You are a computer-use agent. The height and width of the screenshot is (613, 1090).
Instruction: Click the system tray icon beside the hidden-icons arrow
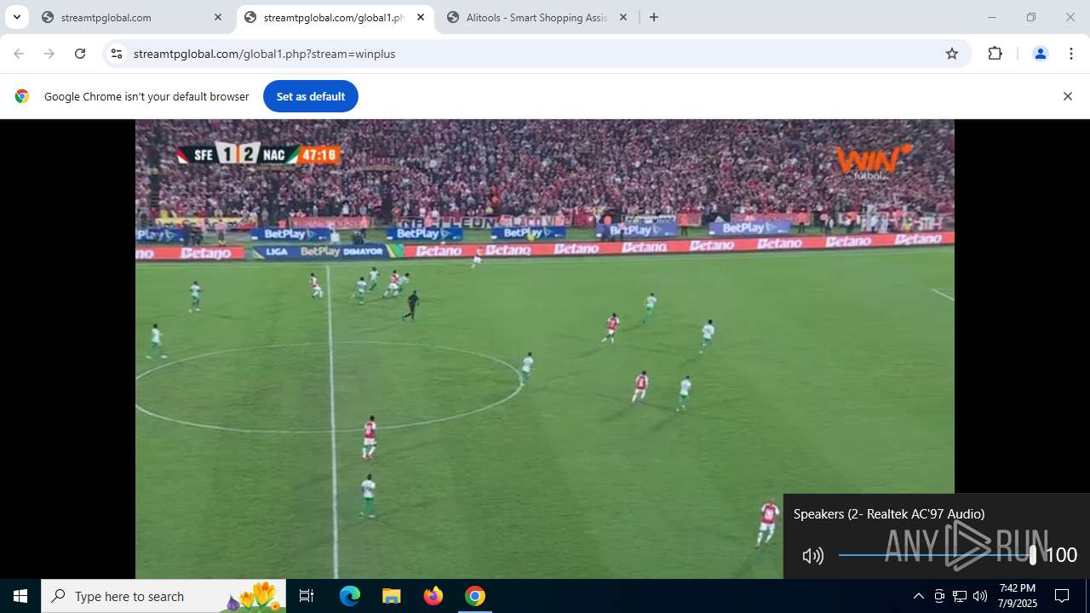(939, 596)
